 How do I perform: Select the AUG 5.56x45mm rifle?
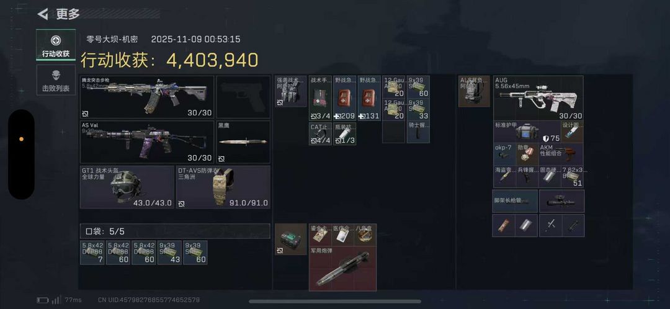point(538,98)
